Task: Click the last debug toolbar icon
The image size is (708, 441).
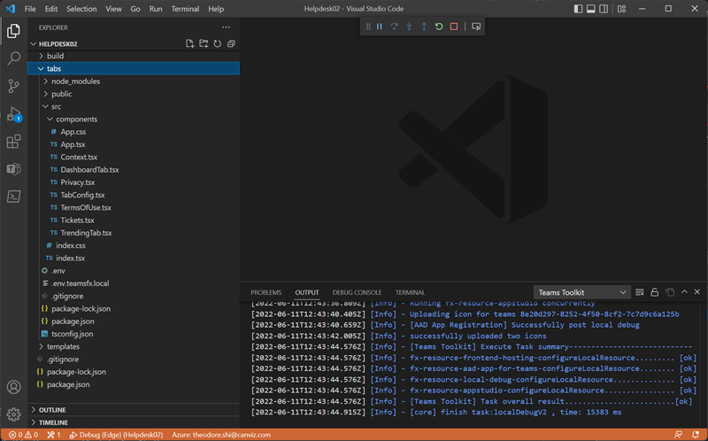Action: pyautogui.click(x=476, y=27)
